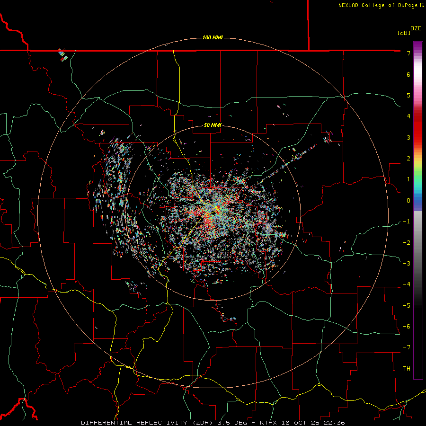Click the 6 dB value on color scale

[x=408, y=74]
